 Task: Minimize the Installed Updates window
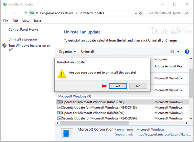[162, 4]
